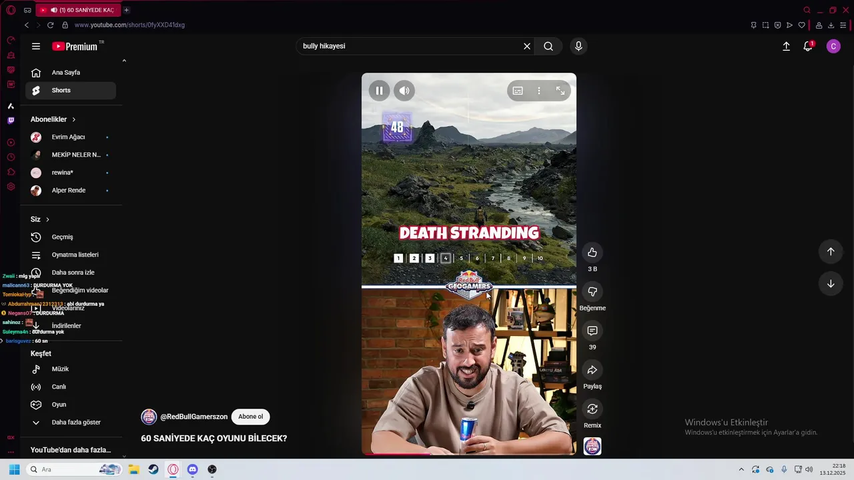Open the sound source thumbnail below Remix
The width and height of the screenshot is (854, 480).
tap(592, 446)
